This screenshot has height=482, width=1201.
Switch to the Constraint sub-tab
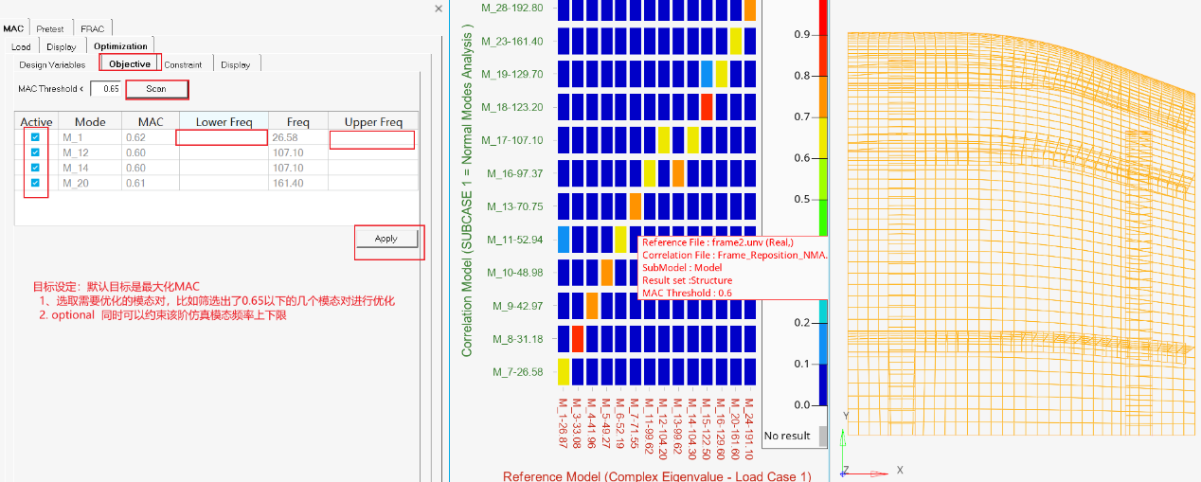183,64
